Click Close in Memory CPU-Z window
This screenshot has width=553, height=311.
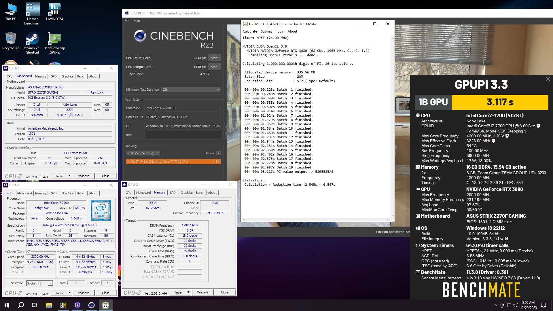(225, 292)
